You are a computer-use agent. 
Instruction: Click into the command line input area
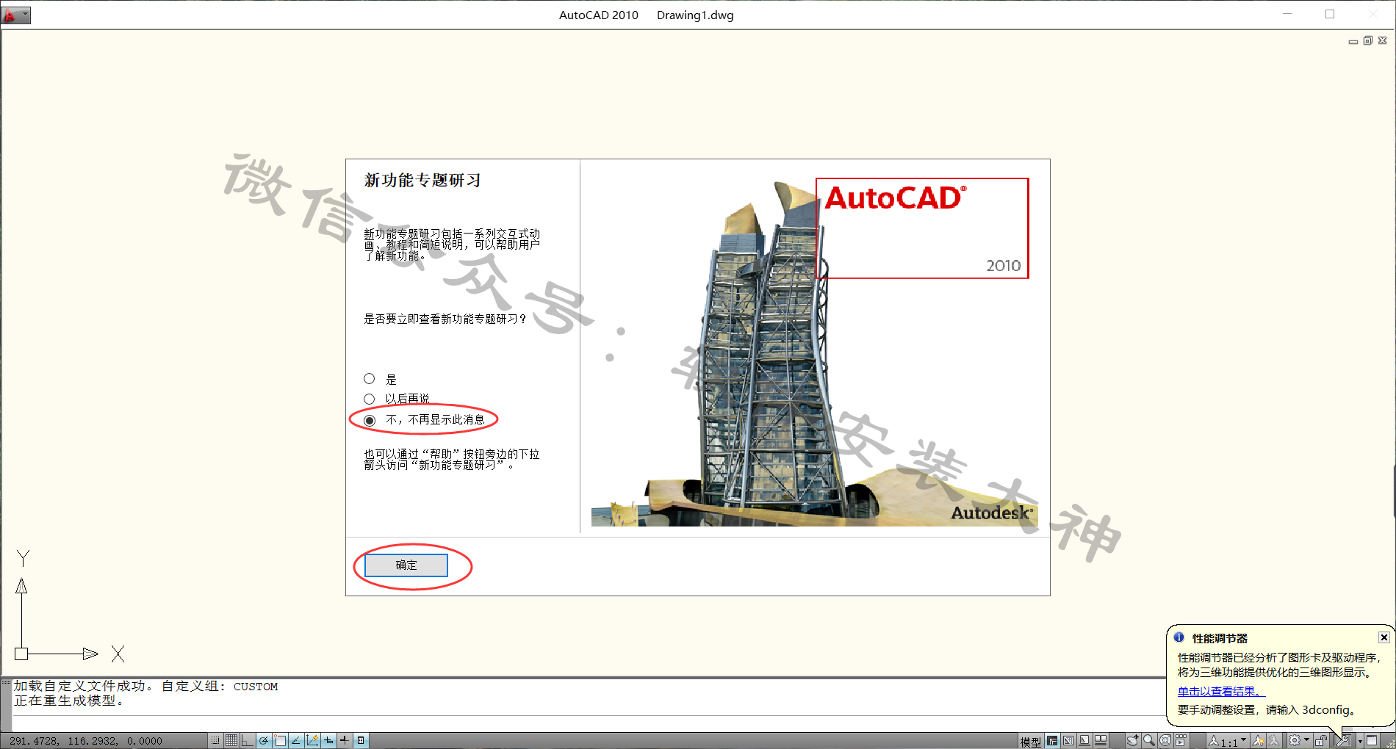[588, 723]
